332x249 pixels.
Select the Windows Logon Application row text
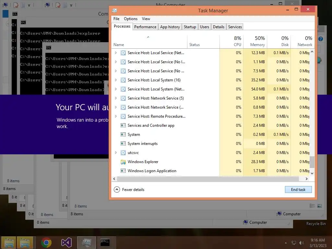pos(152,171)
